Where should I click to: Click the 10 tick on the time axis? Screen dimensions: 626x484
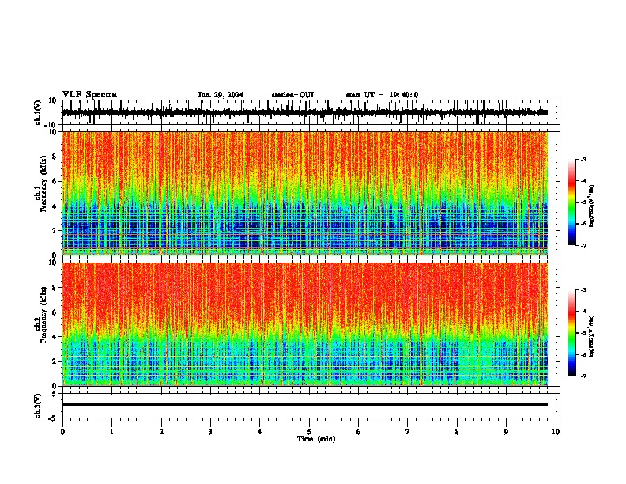[x=556, y=432]
